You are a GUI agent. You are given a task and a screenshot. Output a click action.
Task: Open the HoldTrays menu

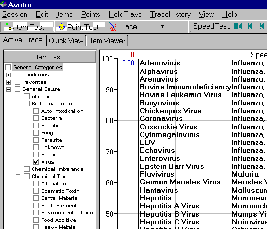pyautogui.click(x=125, y=15)
